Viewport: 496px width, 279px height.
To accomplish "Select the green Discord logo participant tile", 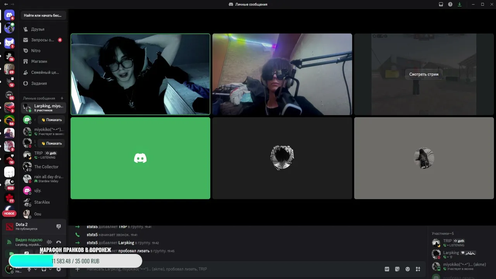I will point(140,158).
